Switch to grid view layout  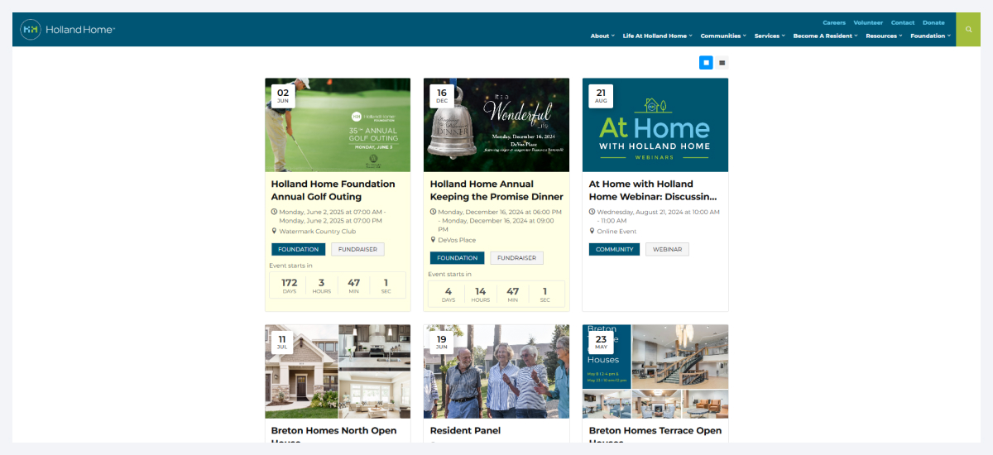[706, 62]
